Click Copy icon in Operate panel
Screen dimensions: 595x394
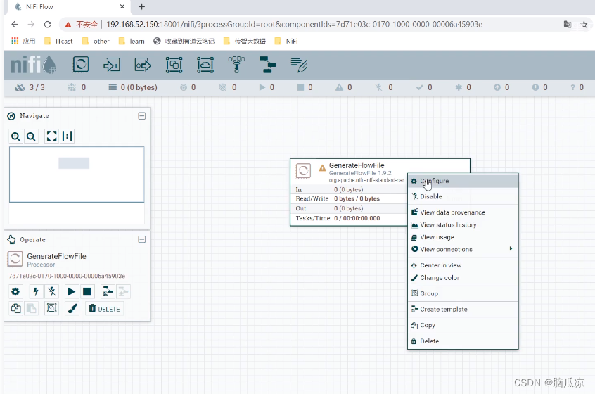[15, 309]
